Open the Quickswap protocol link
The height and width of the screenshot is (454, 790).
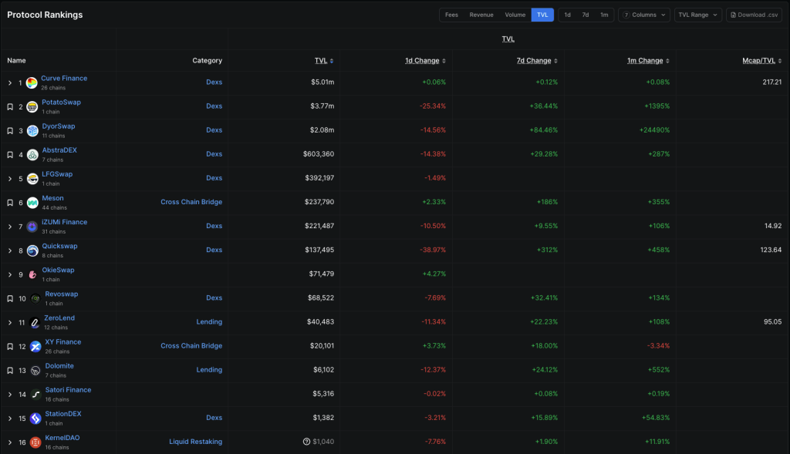59,245
